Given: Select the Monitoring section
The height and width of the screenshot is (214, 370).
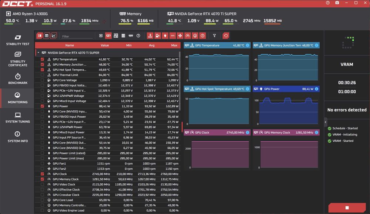Looking at the screenshot, I should (x=18, y=98).
